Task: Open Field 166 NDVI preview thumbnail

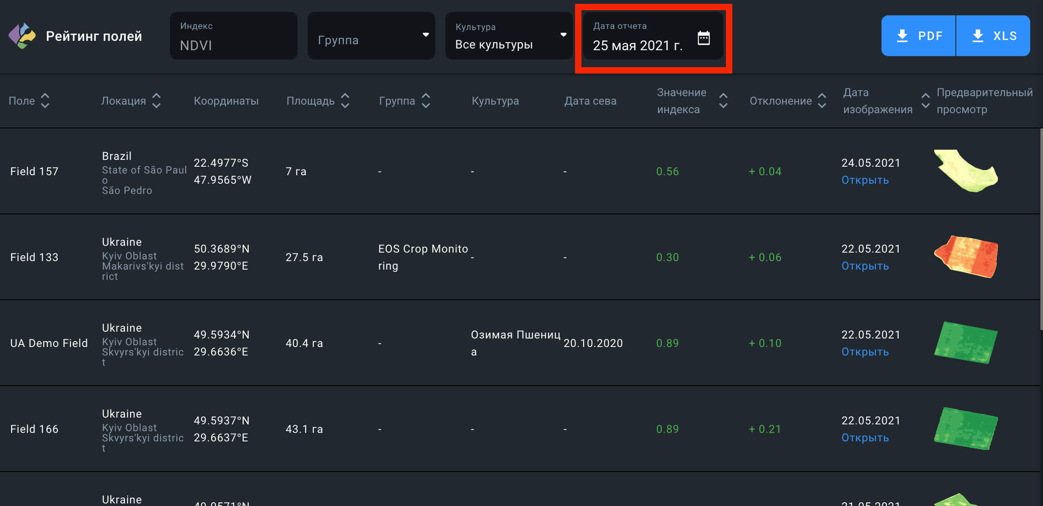Action: pos(966,429)
